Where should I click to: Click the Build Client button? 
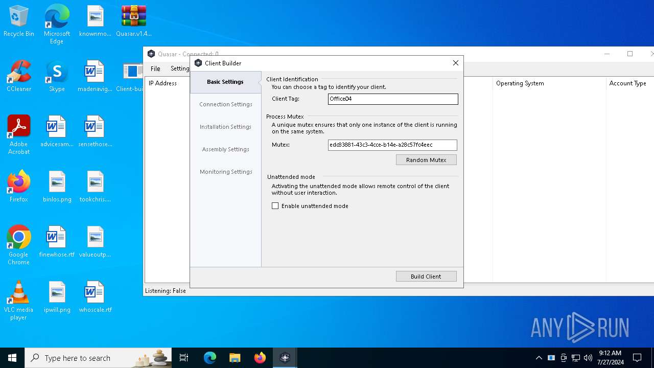point(426,277)
